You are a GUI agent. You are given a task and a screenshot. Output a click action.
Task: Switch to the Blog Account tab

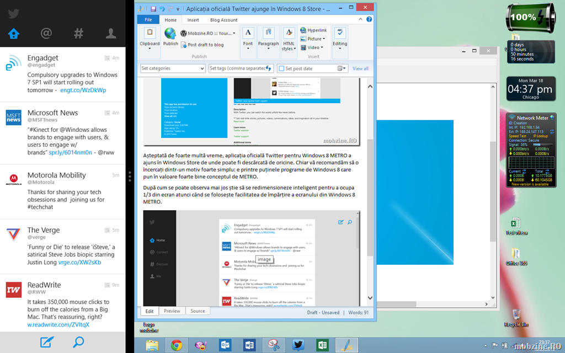[224, 20]
